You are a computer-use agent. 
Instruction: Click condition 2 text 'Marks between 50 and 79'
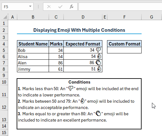point(46,101)
